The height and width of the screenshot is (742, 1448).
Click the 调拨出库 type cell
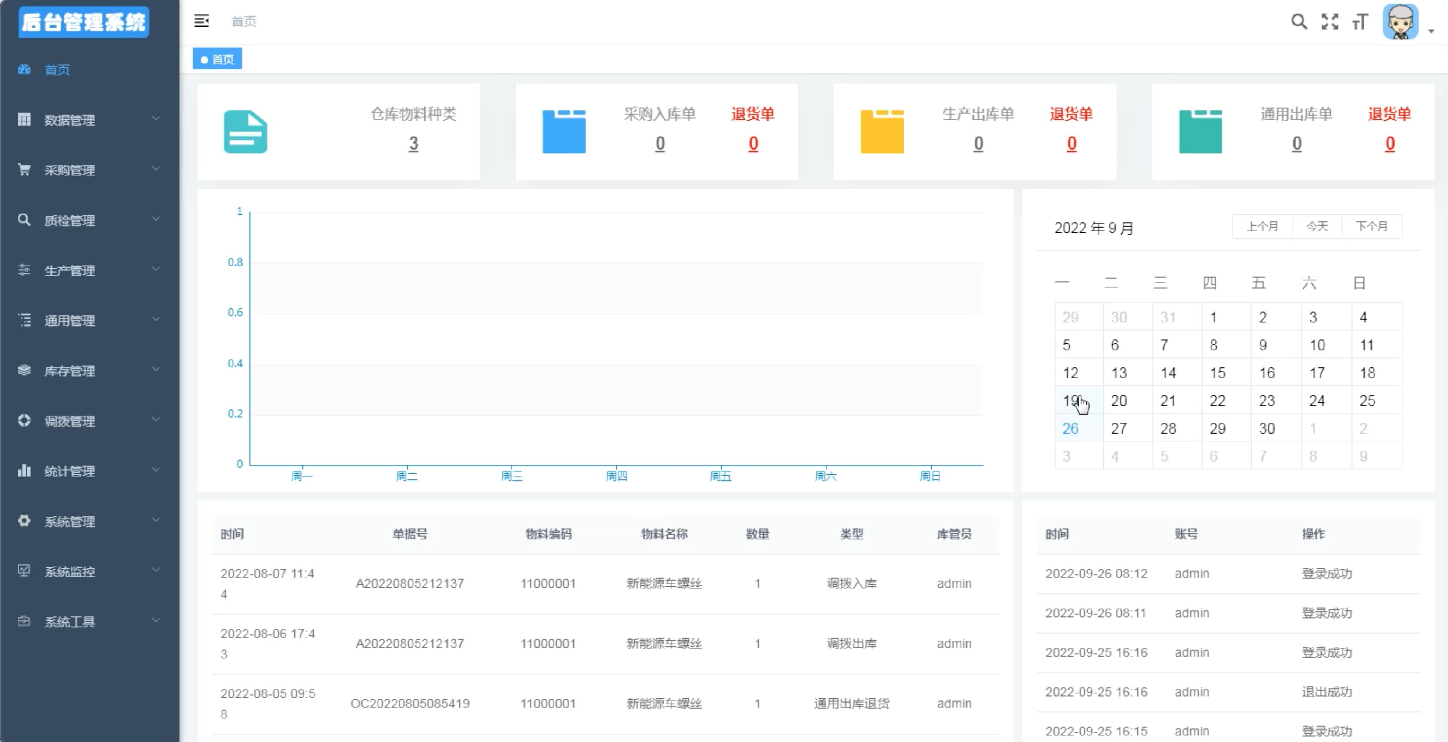click(x=851, y=643)
